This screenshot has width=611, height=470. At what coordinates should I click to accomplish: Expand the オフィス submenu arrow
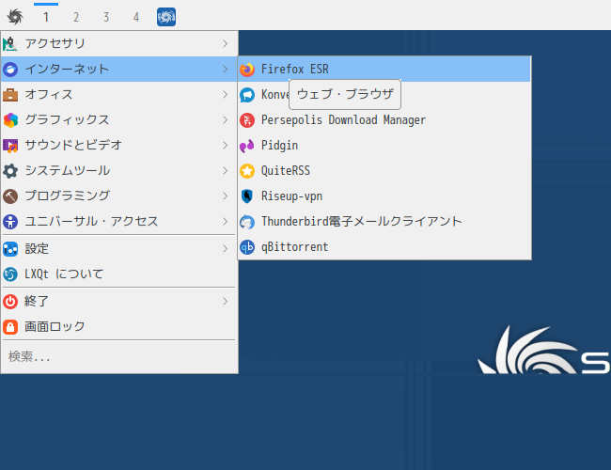226,95
